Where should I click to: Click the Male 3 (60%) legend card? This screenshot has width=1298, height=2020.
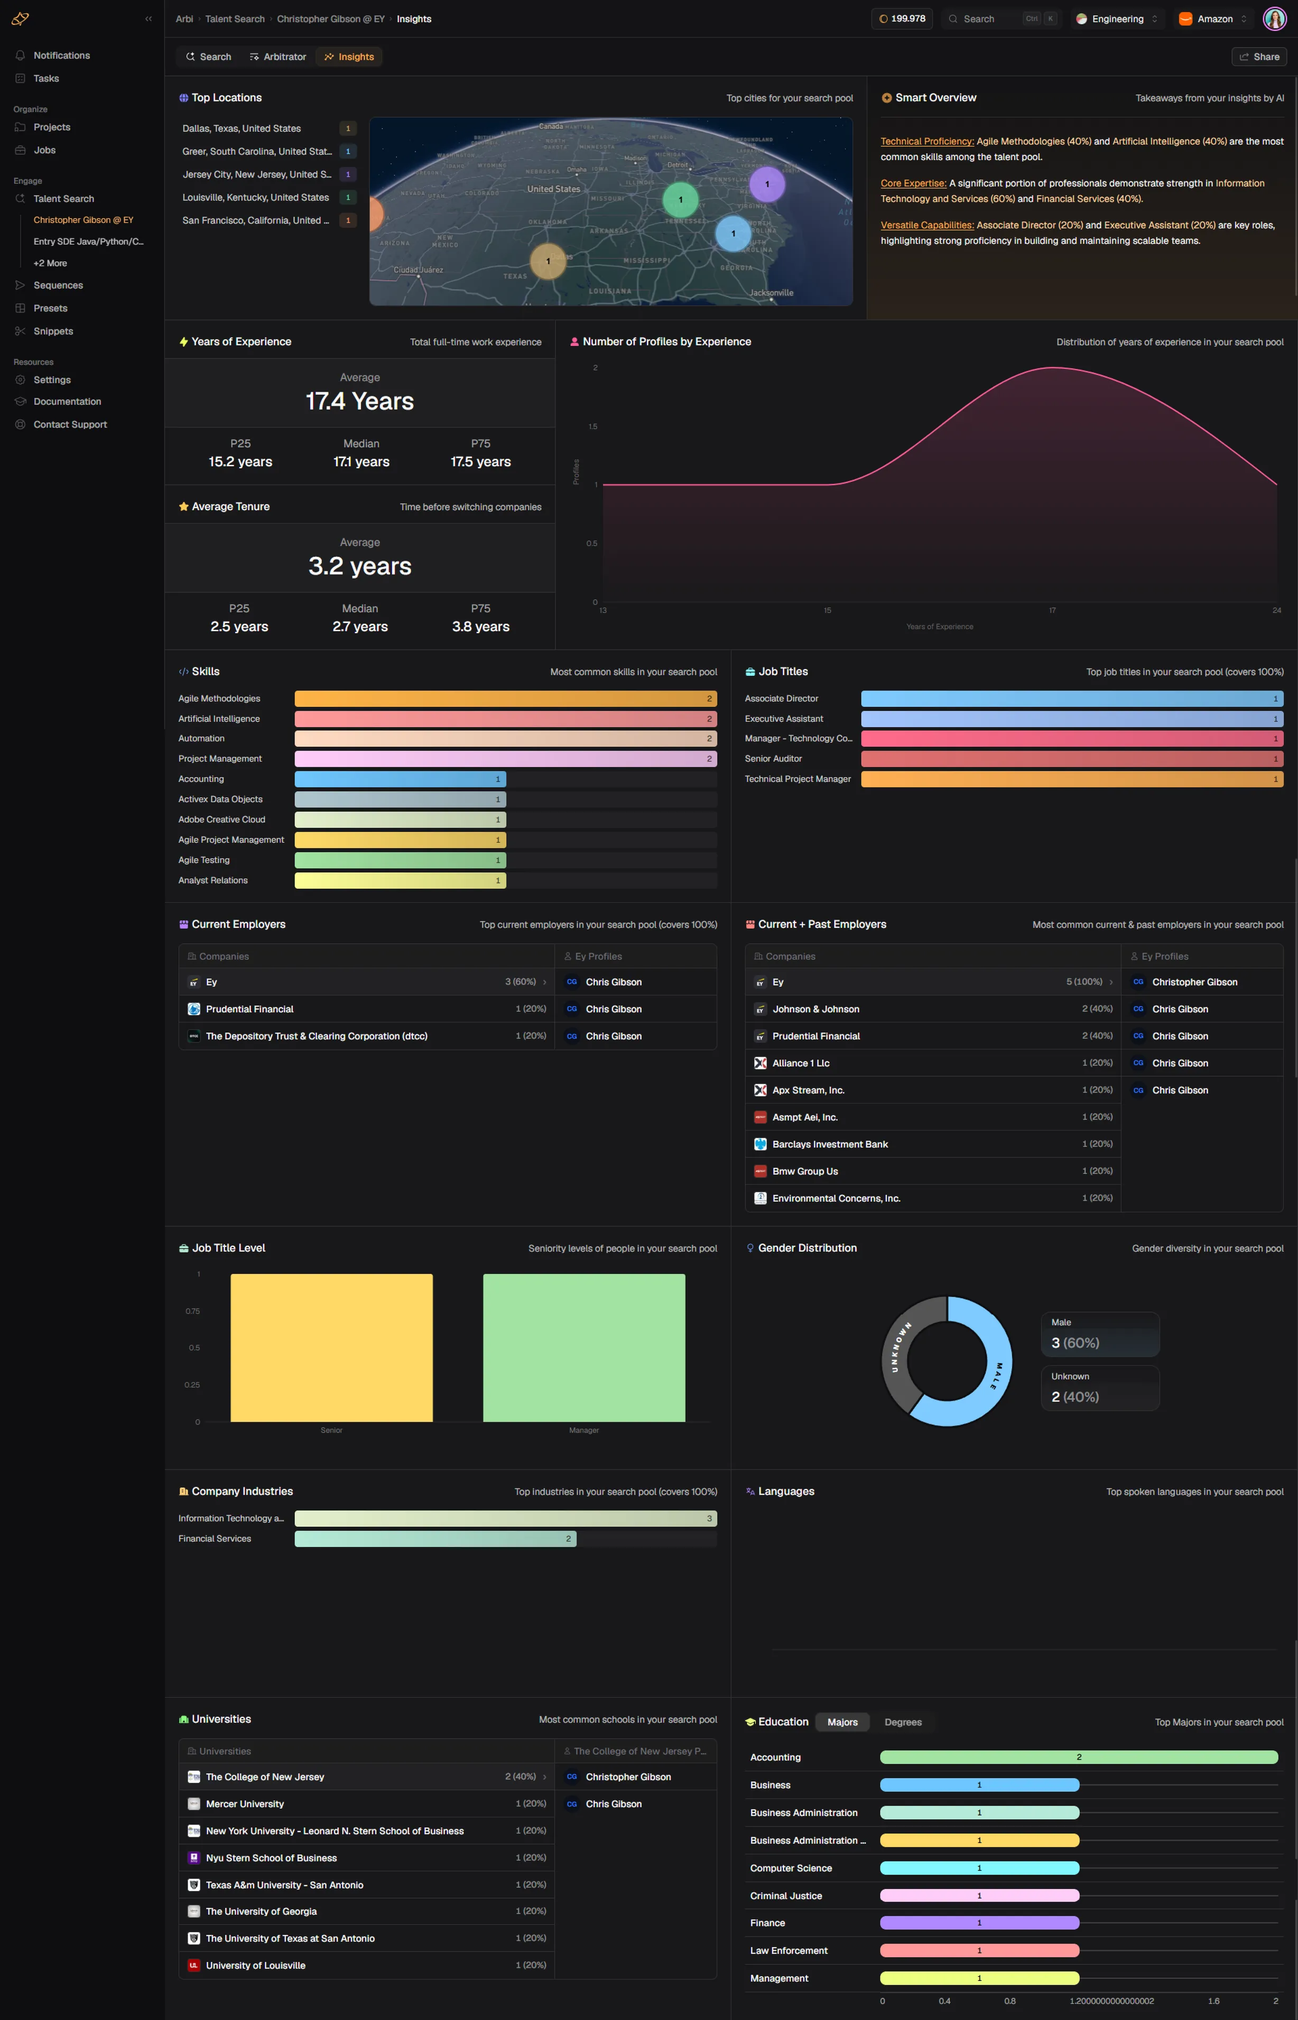(x=1100, y=1334)
